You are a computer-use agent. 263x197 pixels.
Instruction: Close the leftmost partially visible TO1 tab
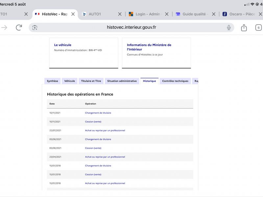(26, 14)
